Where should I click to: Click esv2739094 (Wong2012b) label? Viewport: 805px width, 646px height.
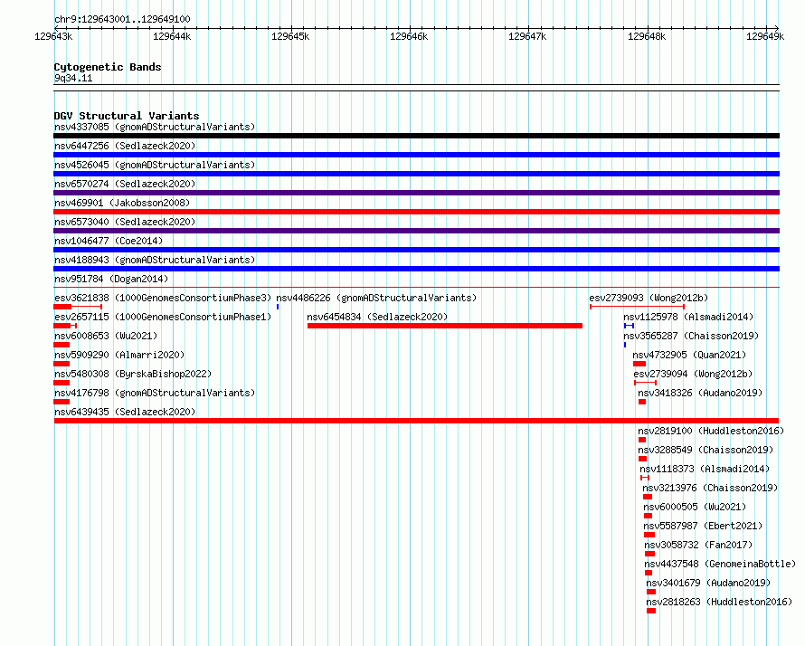click(693, 374)
